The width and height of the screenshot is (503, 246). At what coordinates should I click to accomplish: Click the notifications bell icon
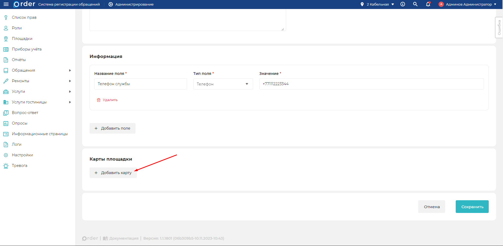tap(428, 4)
